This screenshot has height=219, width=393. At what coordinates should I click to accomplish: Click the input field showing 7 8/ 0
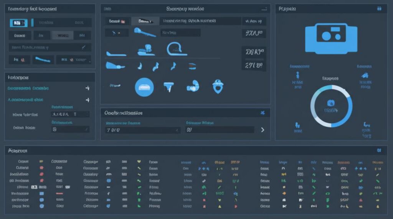click(x=143, y=130)
